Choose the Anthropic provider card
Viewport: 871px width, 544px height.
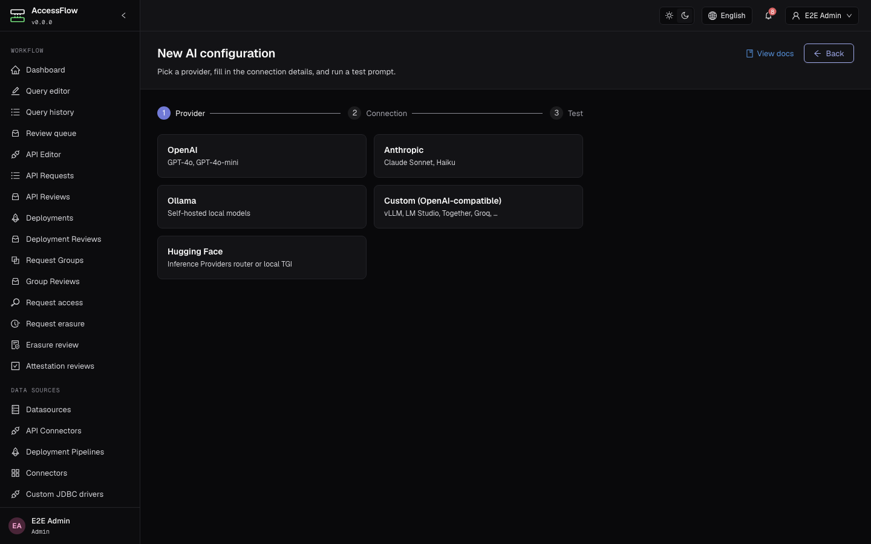coord(478,156)
